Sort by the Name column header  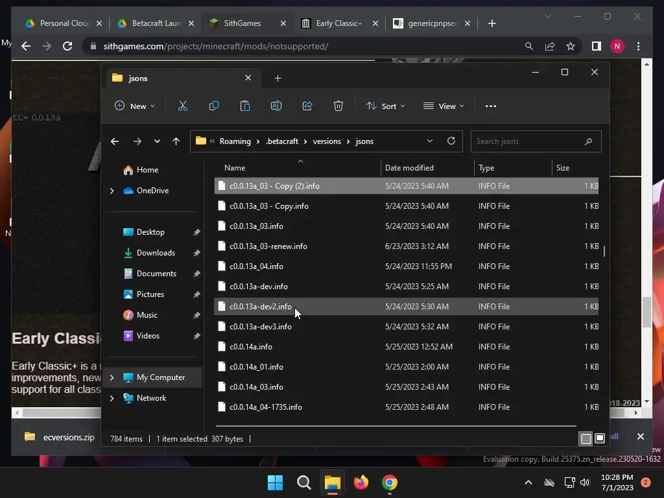point(235,168)
